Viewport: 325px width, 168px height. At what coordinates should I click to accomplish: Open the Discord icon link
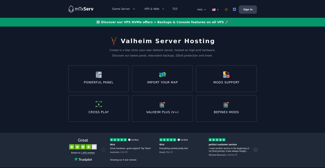point(234,9)
